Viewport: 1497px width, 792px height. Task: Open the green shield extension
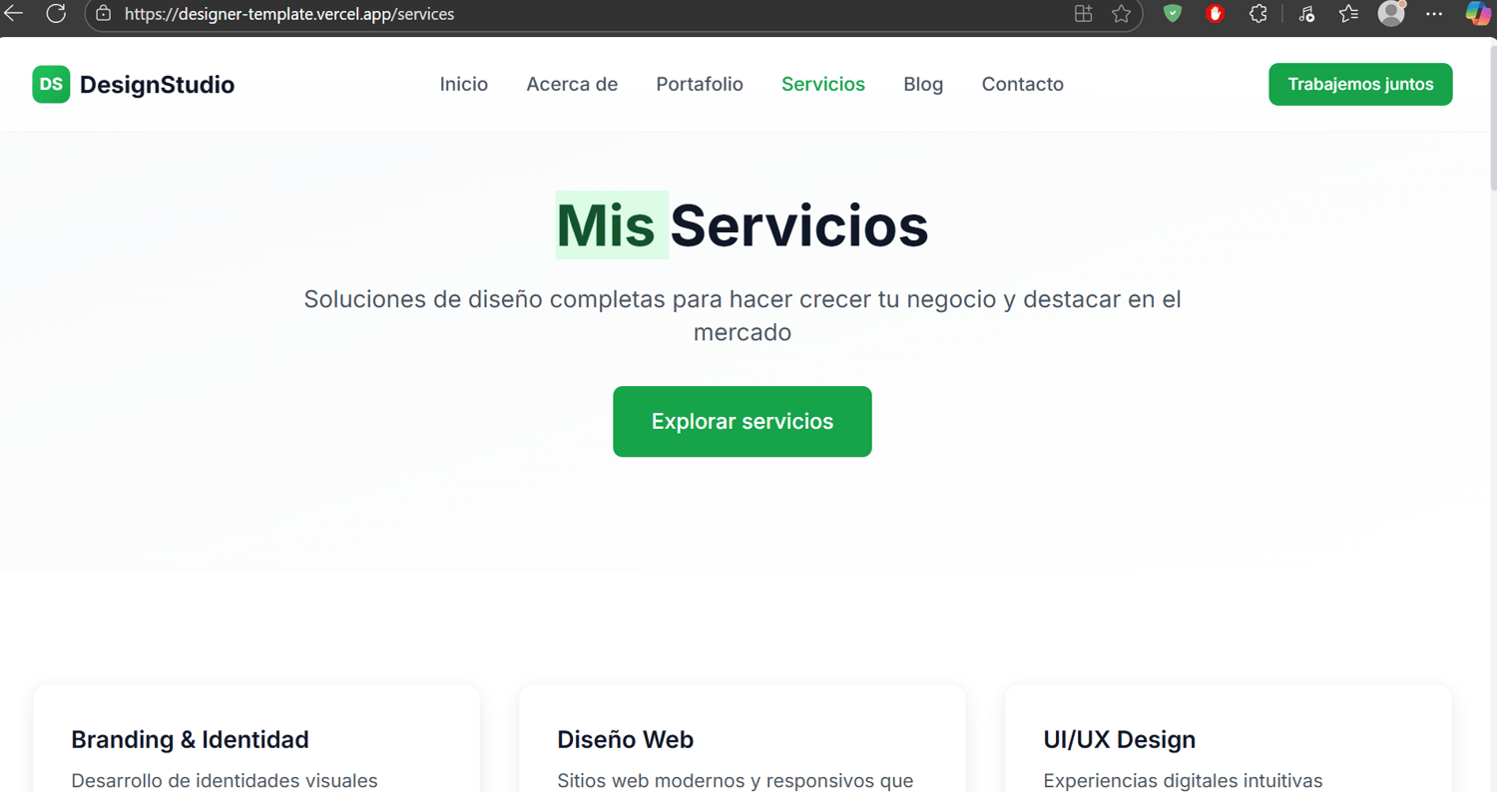click(x=1173, y=14)
